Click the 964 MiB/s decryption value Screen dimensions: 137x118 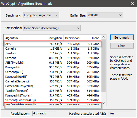(x=73, y=58)
